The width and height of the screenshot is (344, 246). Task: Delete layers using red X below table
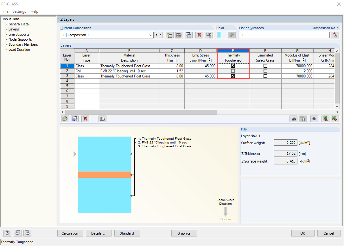pos(85,119)
